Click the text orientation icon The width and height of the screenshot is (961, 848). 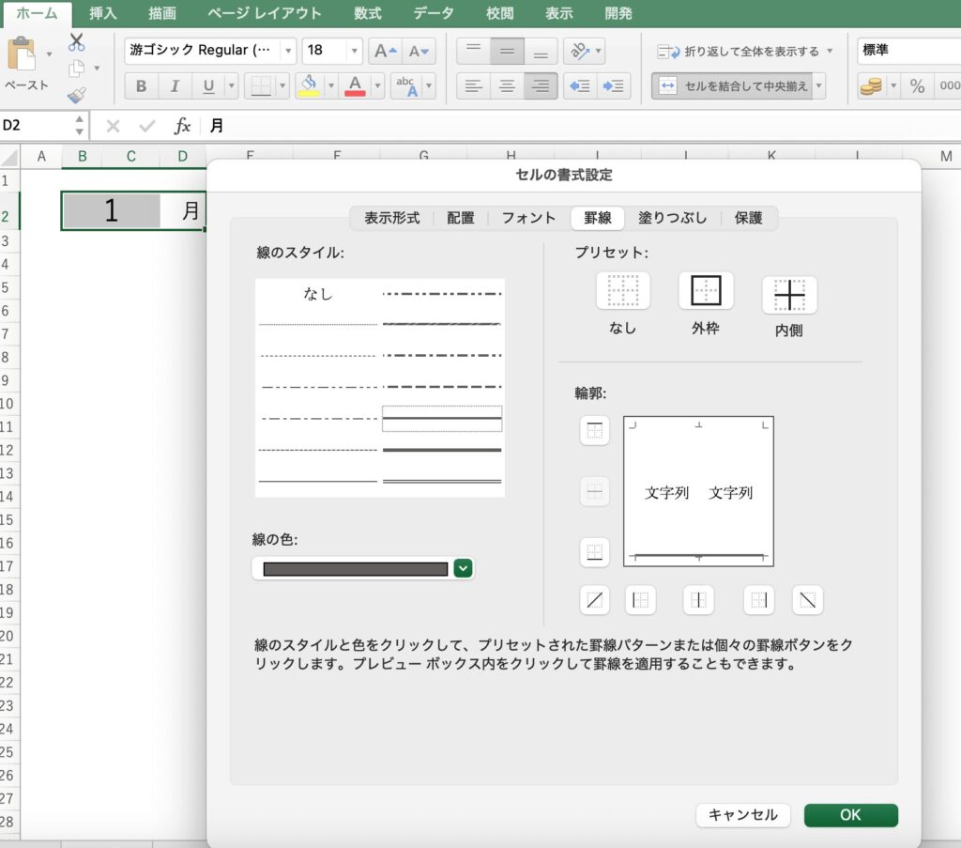click(580, 51)
